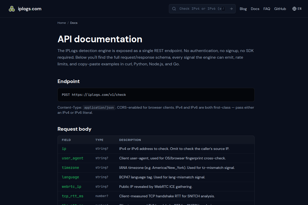Click the IANA timezone description
Screen dimensions: 308x205
point(177,168)
